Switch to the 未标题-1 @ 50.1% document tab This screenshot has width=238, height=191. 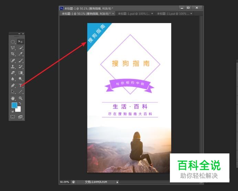coord(86,14)
